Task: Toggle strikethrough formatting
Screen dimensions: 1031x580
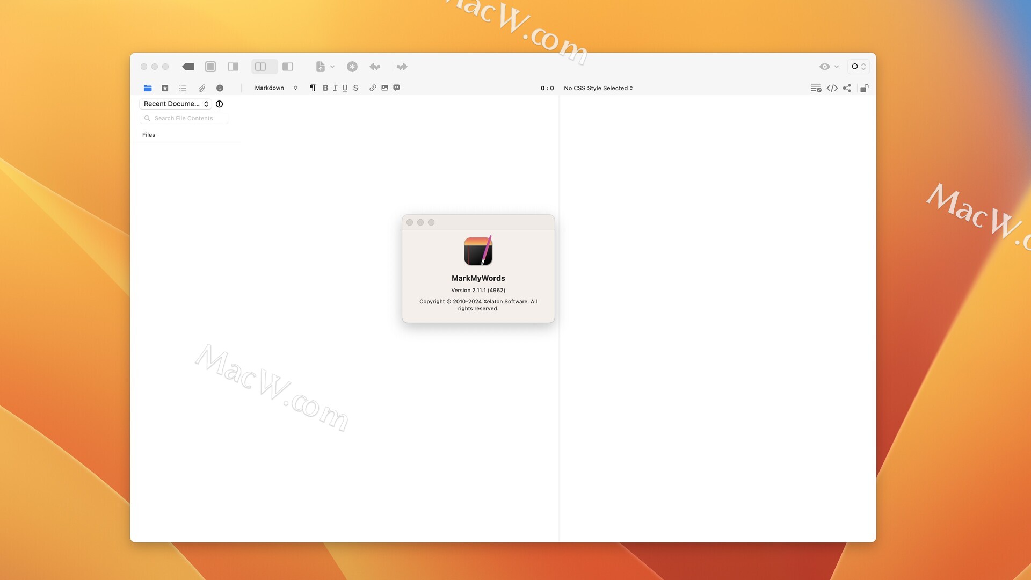Action: pos(355,88)
